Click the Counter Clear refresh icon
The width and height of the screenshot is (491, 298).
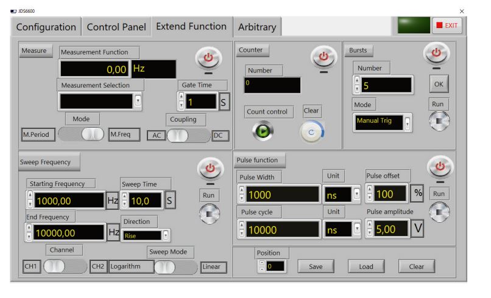(x=311, y=131)
